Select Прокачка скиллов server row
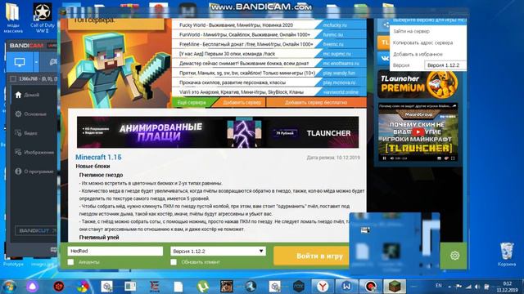The width and height of the screenshot is (524, 294). tap(269, 82)
